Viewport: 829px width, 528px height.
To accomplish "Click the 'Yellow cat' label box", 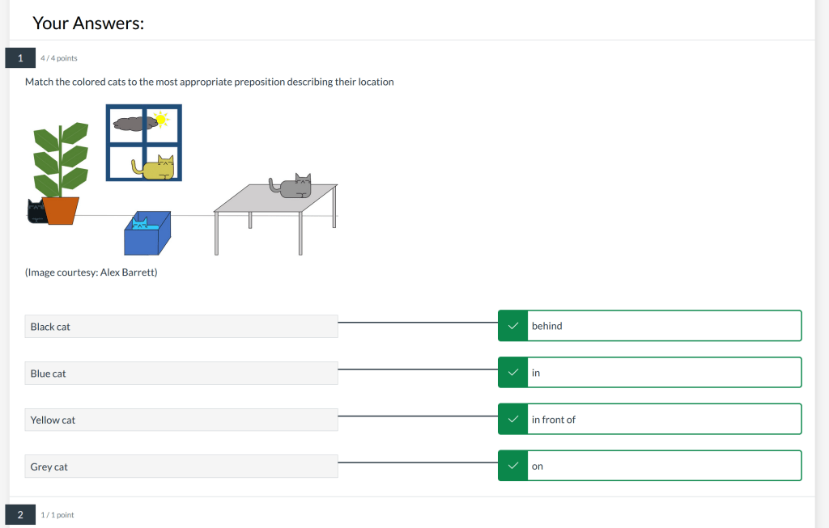I will 181,420.
